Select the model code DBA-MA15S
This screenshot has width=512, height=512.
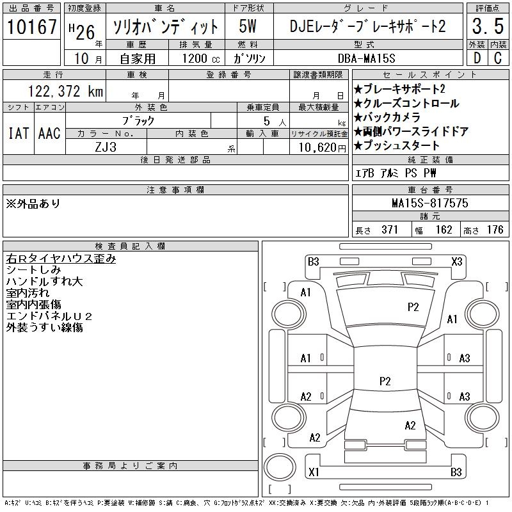click(x=366, y=58)
